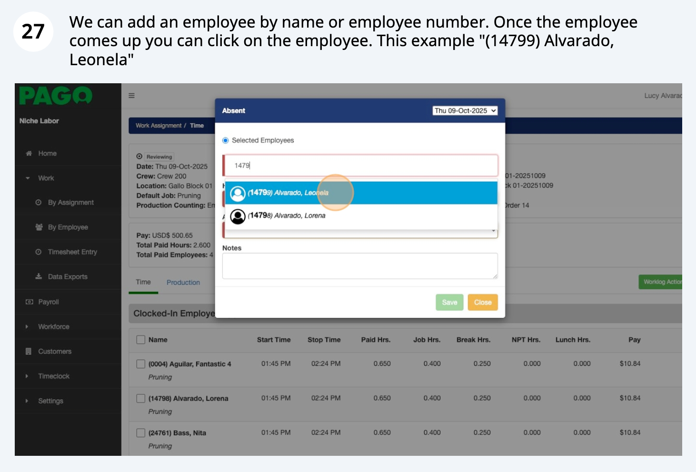Click the hamburger menu icon
Viewport: 696px width, 472px height.
point(132,96)
